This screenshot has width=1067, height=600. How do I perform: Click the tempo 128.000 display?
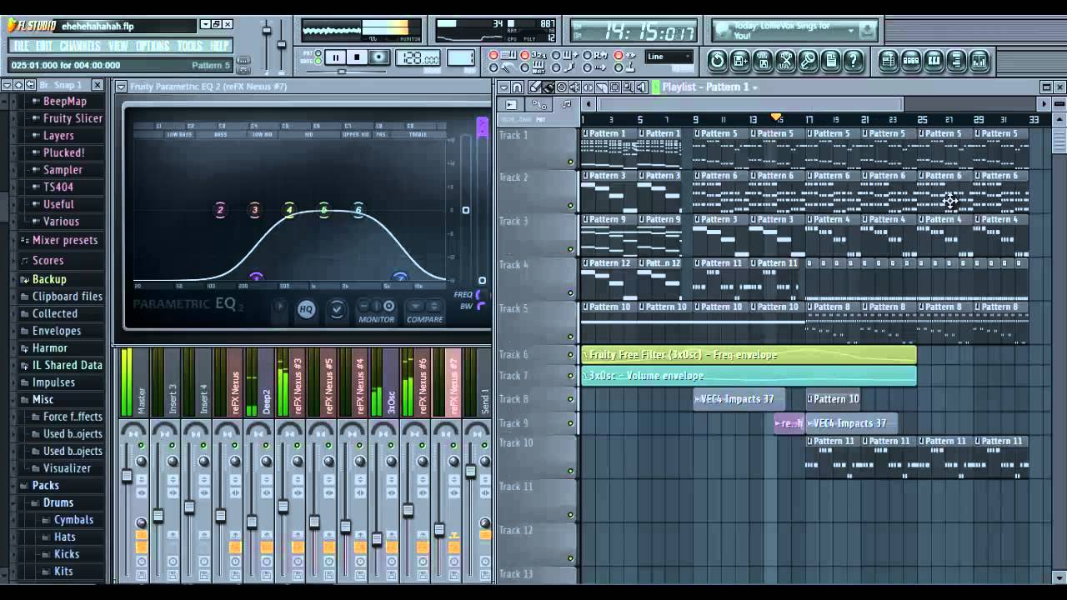(418, 58)
